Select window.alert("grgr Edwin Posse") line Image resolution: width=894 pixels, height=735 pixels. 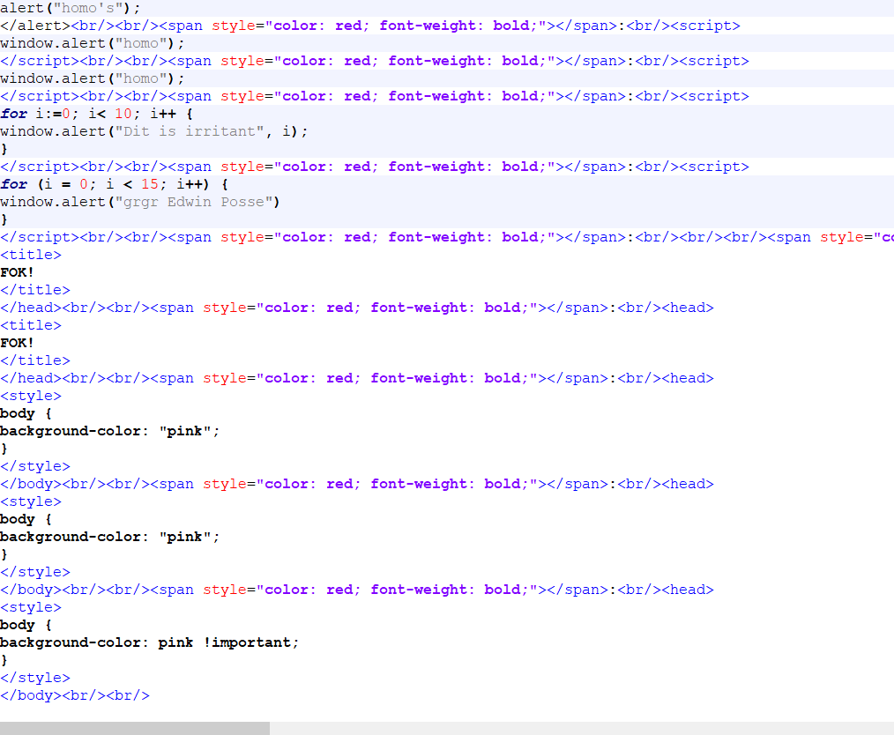point(139,202)
